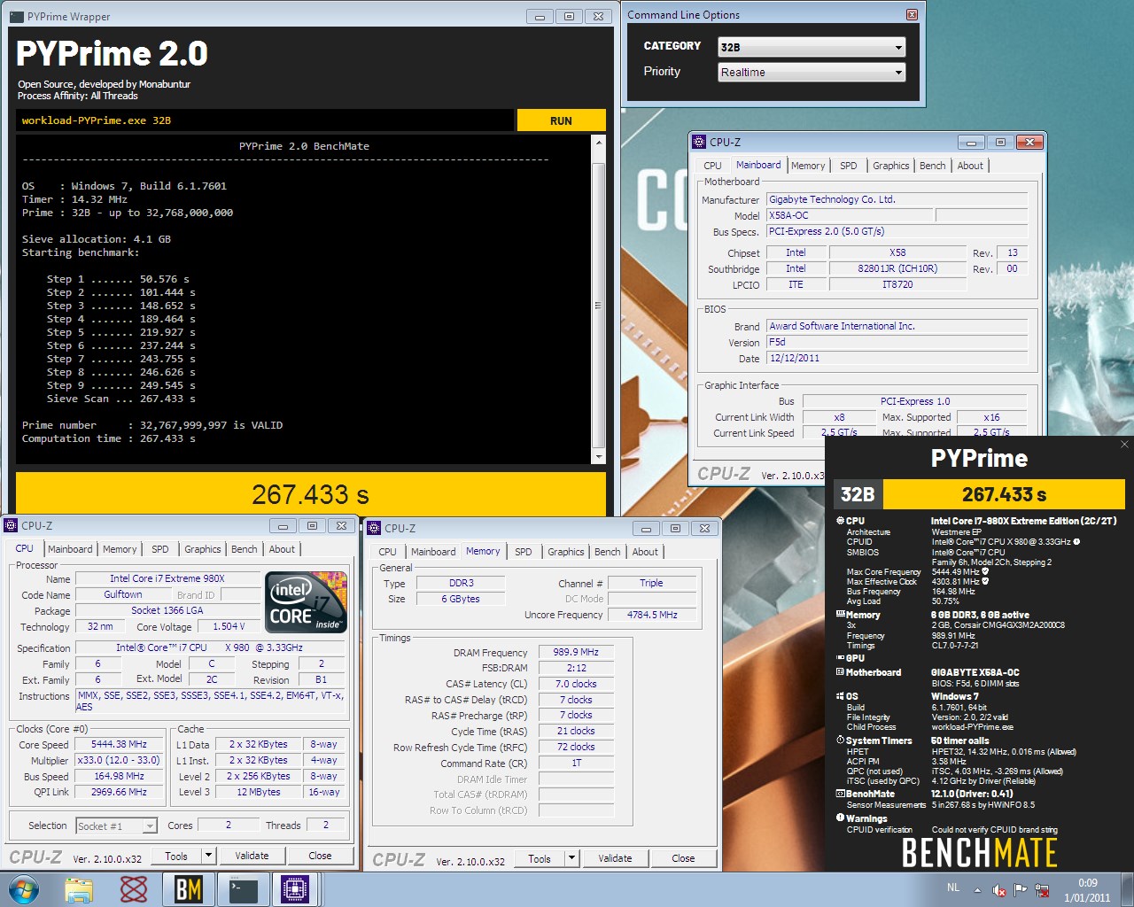Open the terminal console taskbar icon
Screen dimensions: 1134x907
(242, 889)
